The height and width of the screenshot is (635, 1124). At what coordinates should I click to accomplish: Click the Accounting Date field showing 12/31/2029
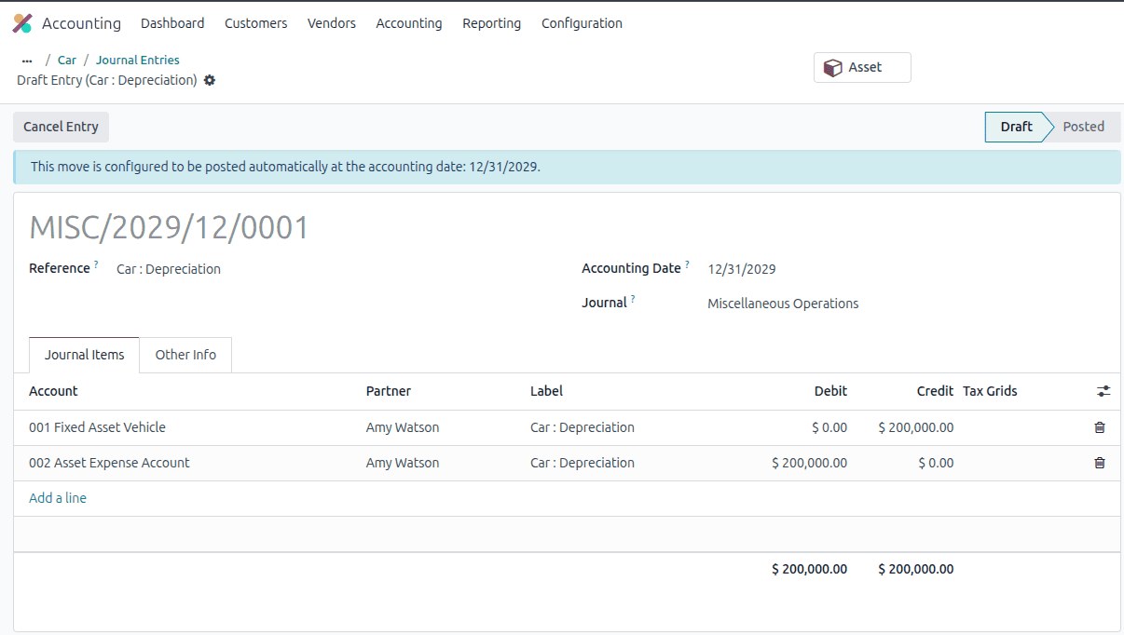coord(741,269)
